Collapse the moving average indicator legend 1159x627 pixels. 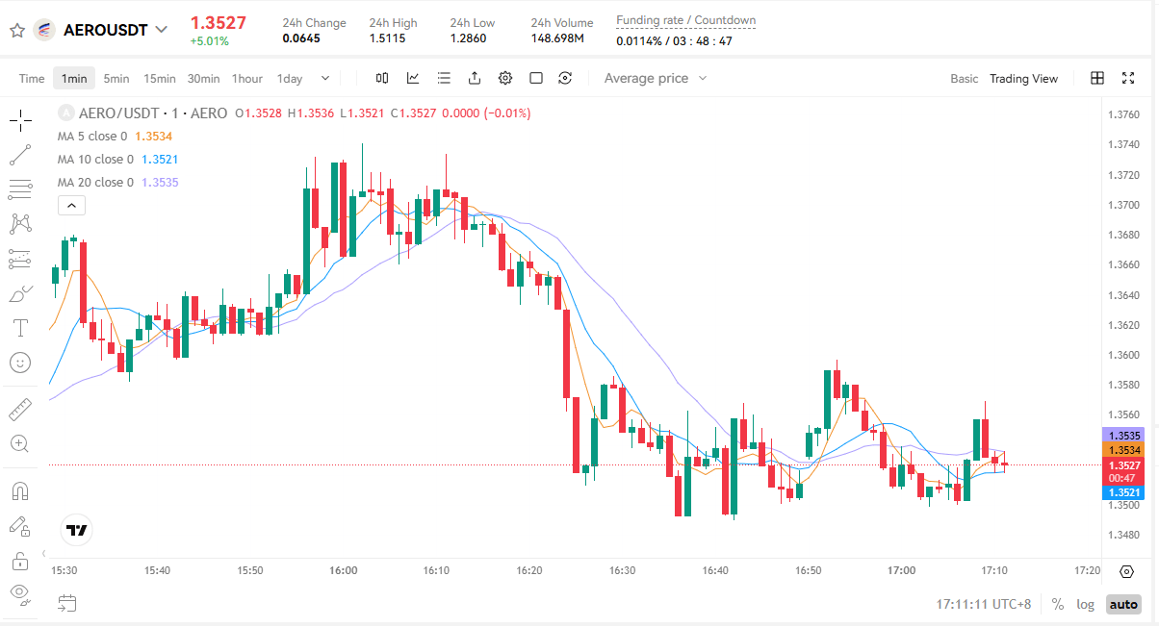click(x=72, y=205)
